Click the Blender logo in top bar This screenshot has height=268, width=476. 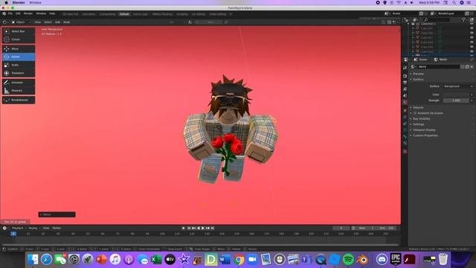(x=4, y=13)
